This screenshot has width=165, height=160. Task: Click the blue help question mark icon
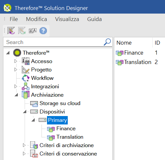pyautogui.click(x=43, y=31)
